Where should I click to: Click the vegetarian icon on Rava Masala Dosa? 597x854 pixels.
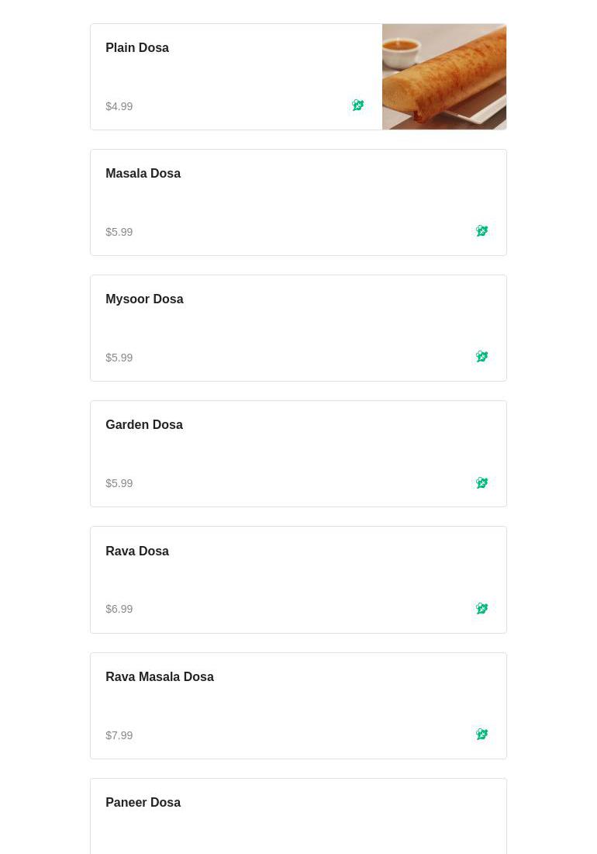click(481, 734)
